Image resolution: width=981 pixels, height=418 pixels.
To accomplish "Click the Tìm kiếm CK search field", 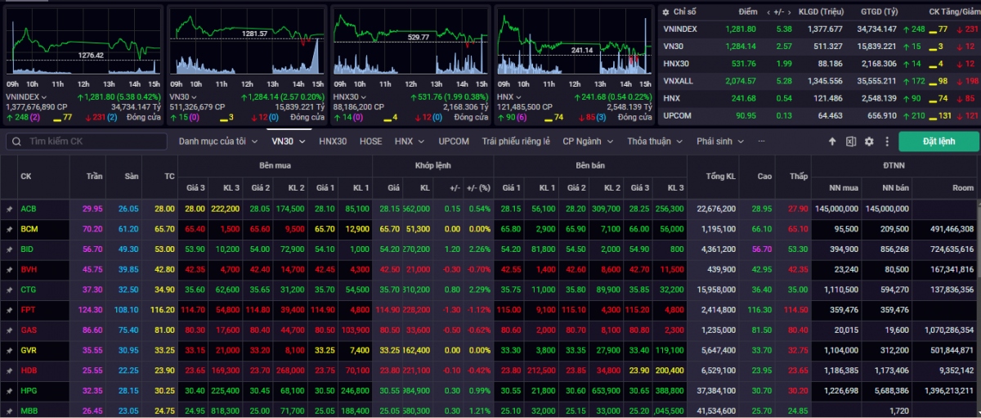I will pyautogui.click(x=87, y=142).
